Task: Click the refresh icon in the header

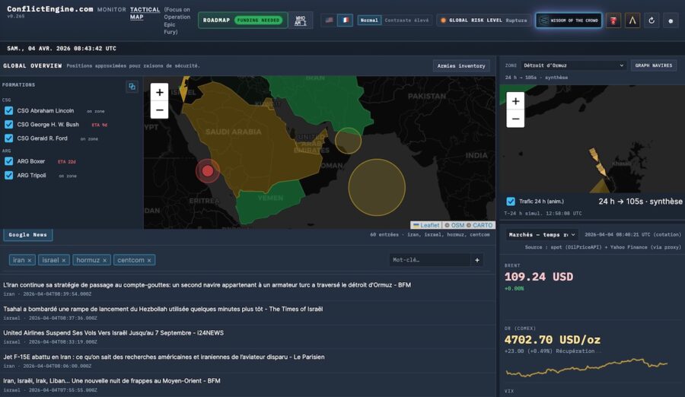Action: [x=652, y=21]
